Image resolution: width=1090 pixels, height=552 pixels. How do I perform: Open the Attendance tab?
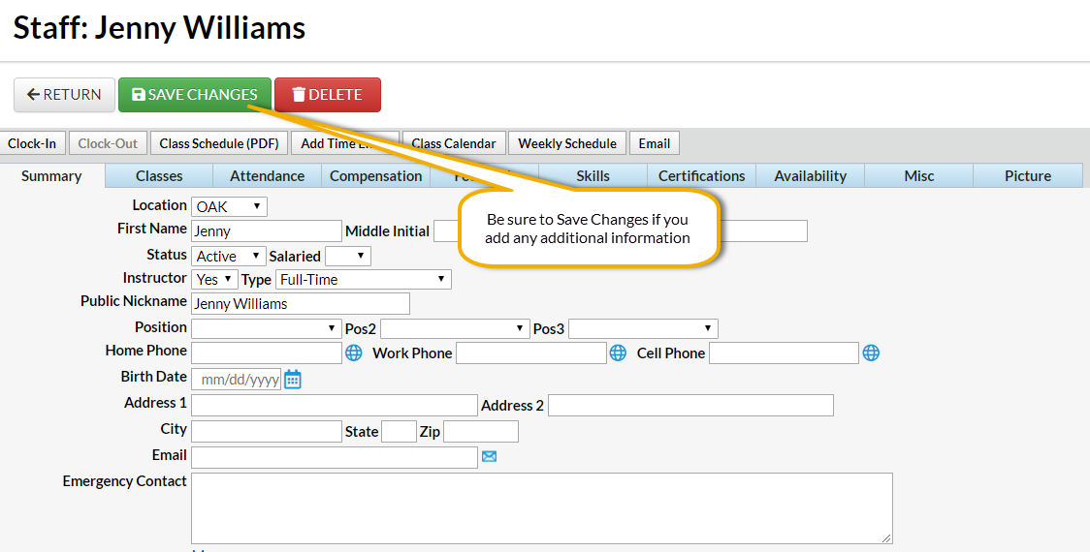(267, 175)
